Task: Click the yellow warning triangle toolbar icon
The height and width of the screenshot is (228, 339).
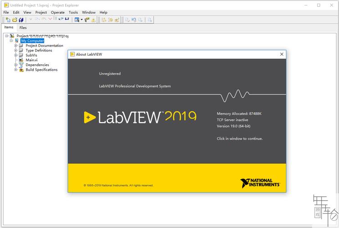Action: coord(93,20)
